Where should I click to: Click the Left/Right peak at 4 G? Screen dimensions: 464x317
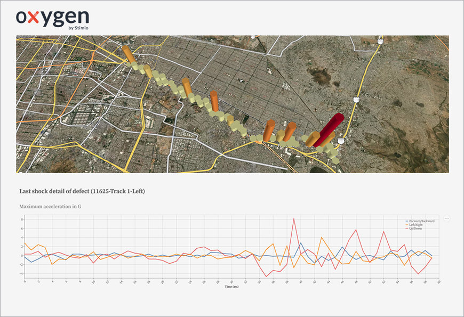(322, 237)
